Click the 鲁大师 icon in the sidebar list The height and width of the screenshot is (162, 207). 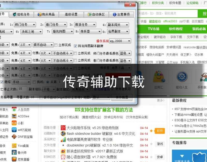pos(14,152)
